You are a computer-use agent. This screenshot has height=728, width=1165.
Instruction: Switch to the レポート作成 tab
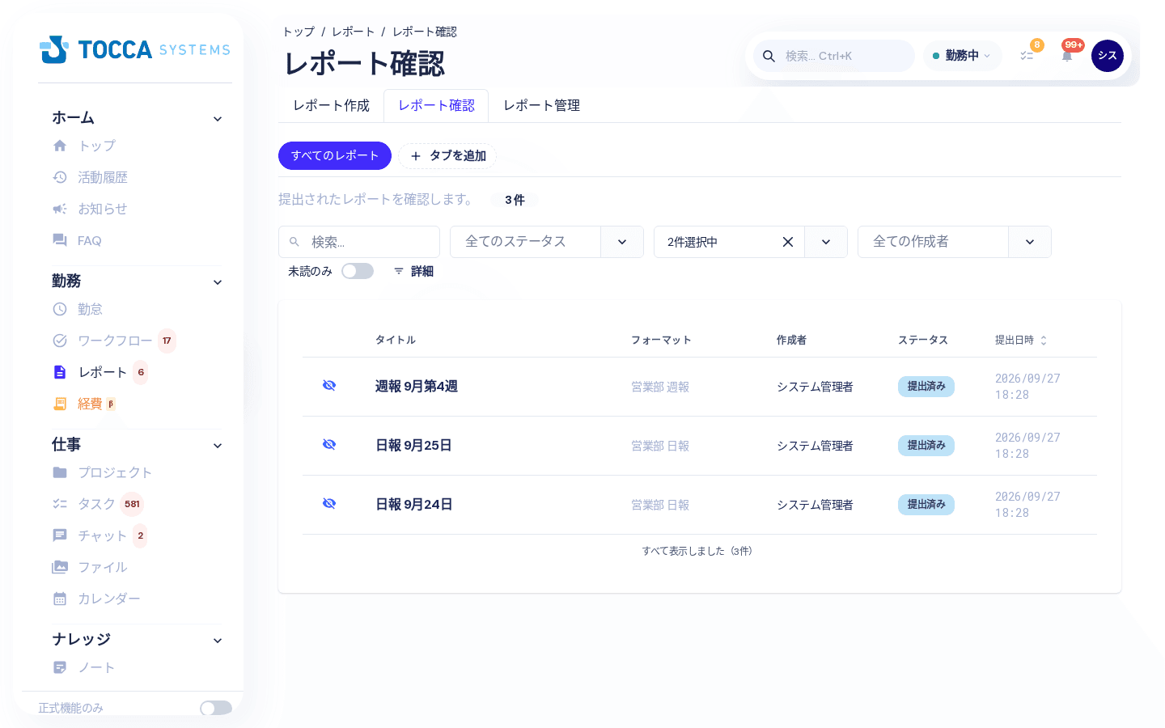tap(331, 106)
